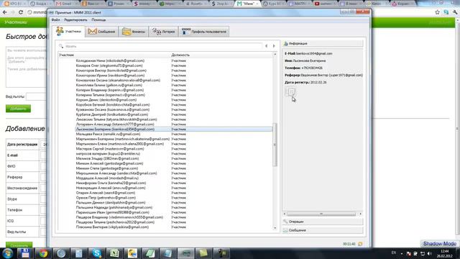Click the bookmark star in browser address bar
This screenshot has width=460, height=259.
point(438,12)
